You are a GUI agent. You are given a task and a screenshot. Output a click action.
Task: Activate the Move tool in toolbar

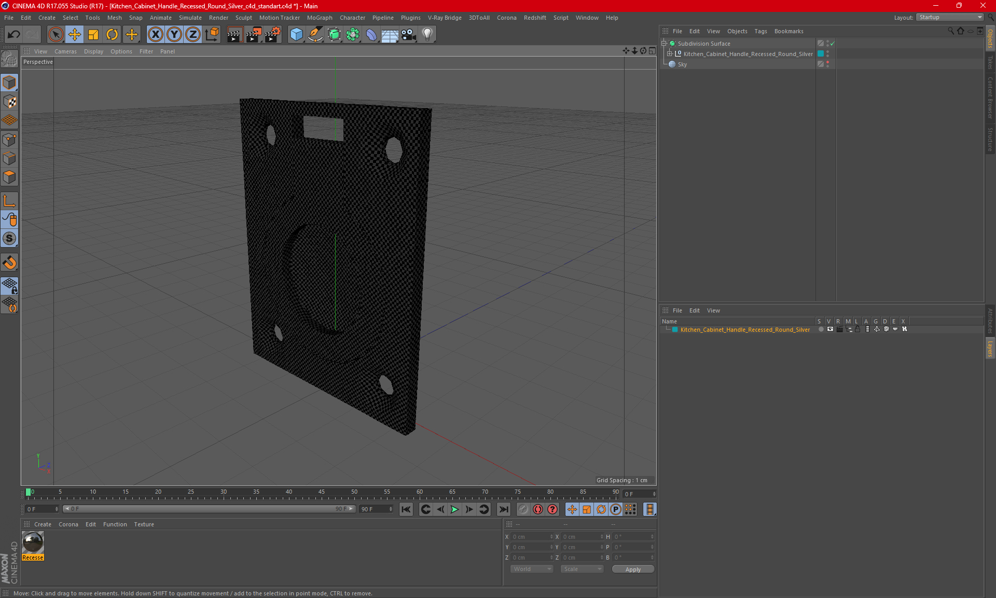[75, 35]
